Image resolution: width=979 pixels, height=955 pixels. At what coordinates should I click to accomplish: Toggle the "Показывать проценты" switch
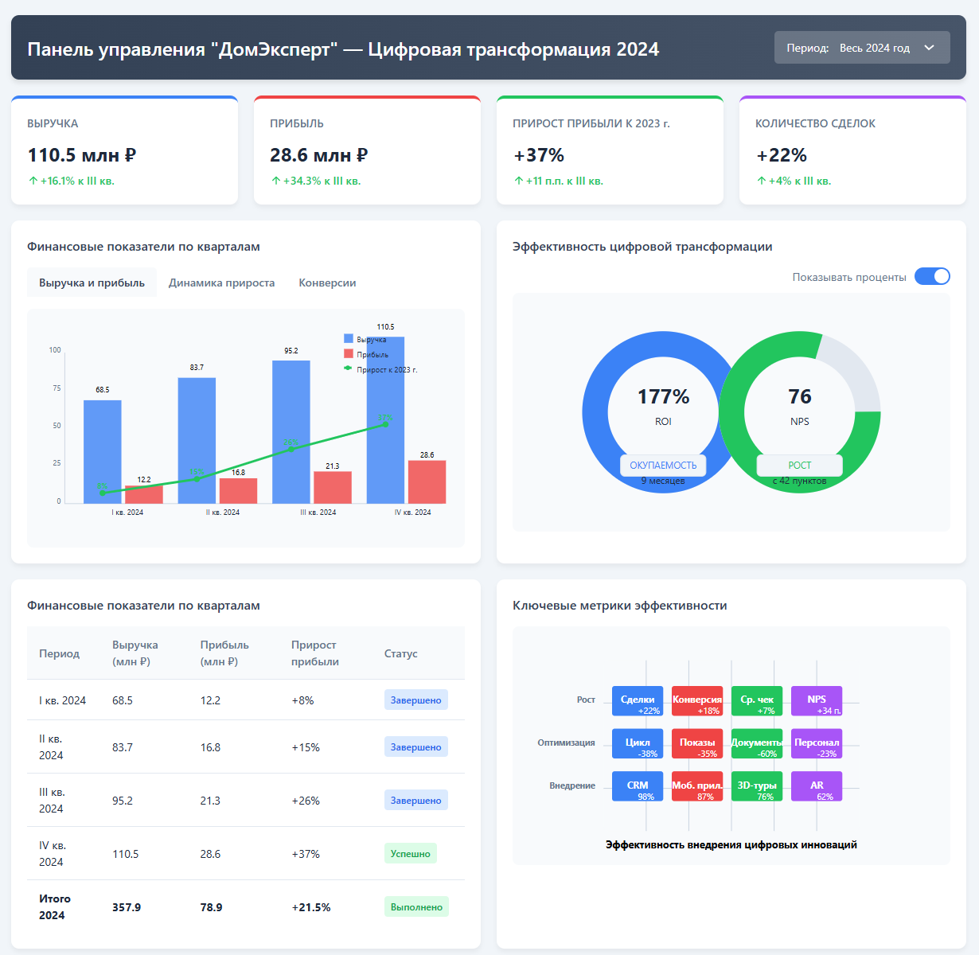[x=932, y=277]
